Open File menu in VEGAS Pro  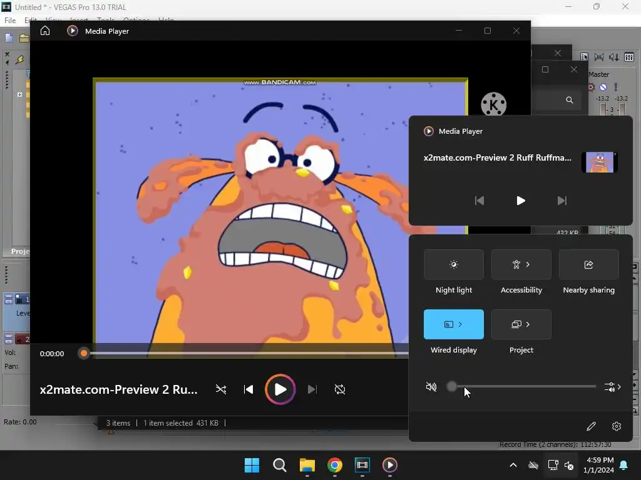10,21
